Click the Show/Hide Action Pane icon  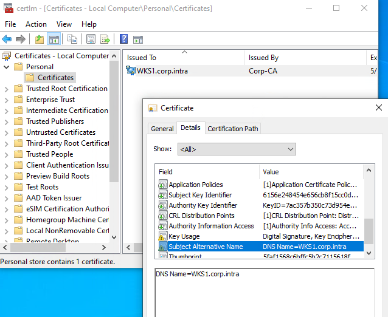pos(138,39)
